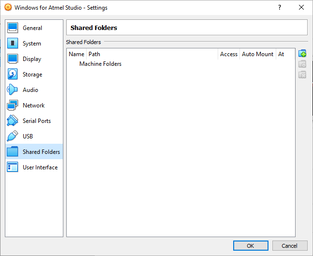Go to the Network settings page

(x=34, y=105)
